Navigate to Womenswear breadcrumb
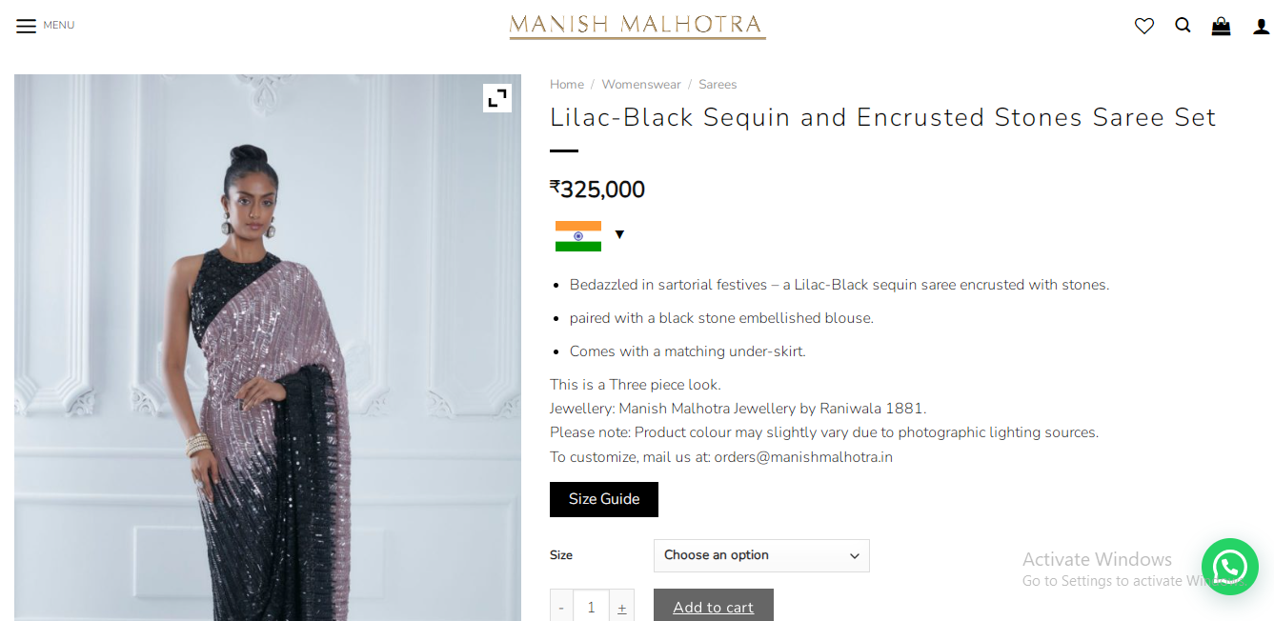This screenshot has height=621, width=1274. coord(641,85)
